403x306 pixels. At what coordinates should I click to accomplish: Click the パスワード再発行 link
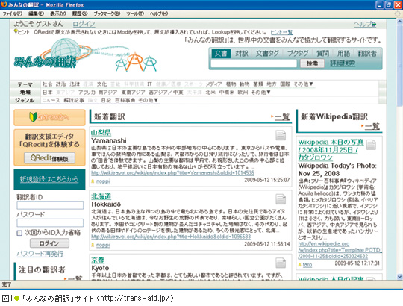[x=40, y=254]
